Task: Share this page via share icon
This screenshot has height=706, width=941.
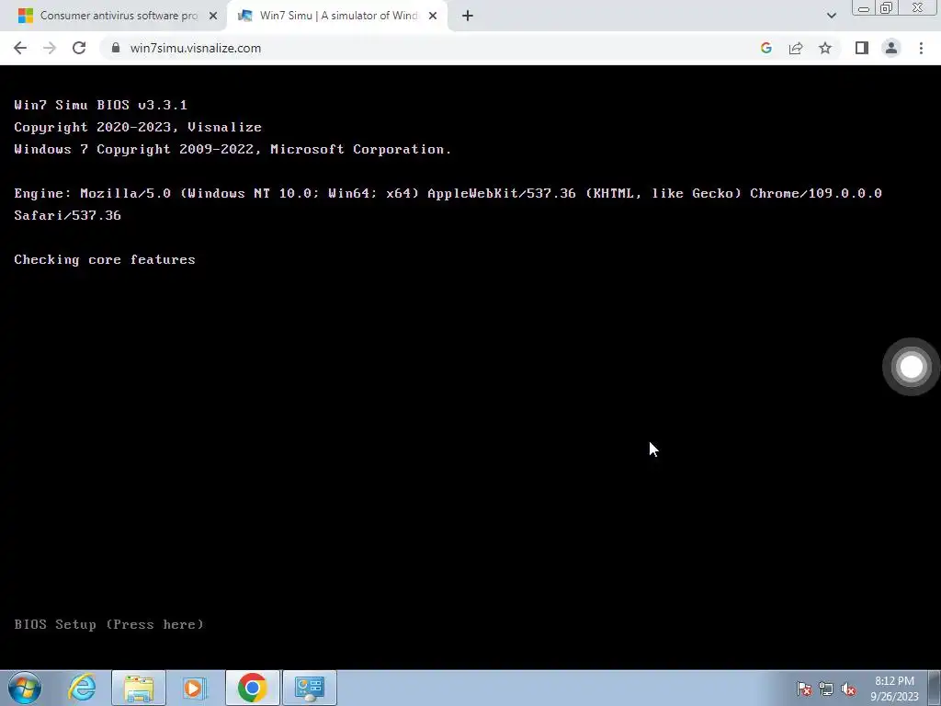Action: pos(796,48)
